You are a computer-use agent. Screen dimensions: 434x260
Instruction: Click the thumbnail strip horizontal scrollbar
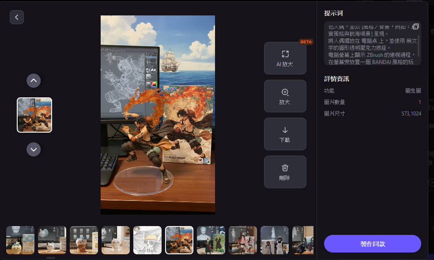(x=51, y=258)
